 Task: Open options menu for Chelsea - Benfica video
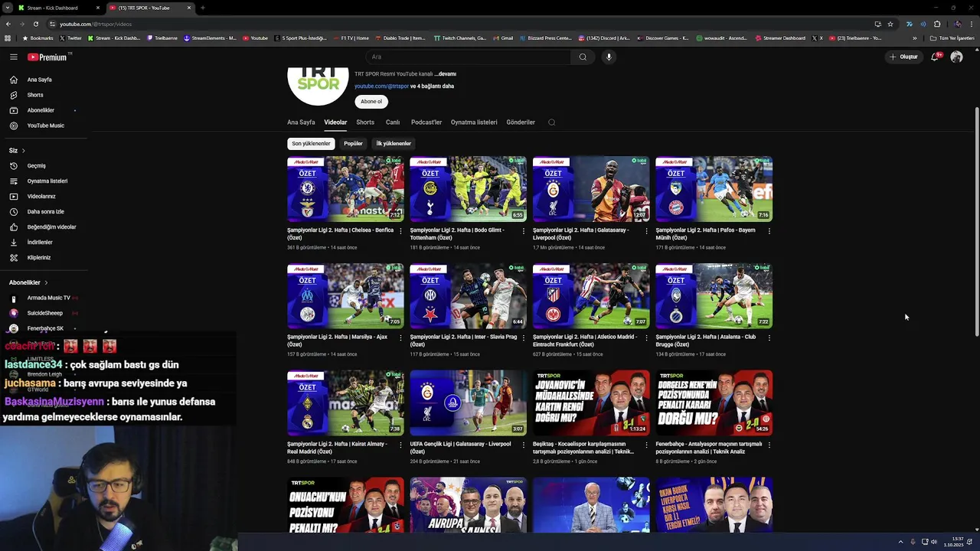pos(400,230)
